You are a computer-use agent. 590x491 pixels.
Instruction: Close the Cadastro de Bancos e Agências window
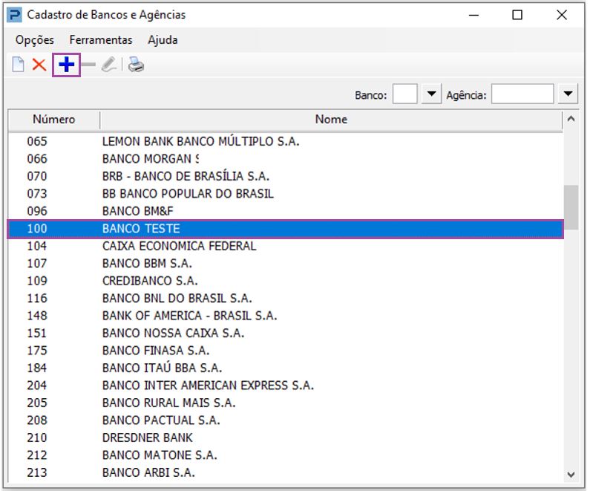[561, 15]
